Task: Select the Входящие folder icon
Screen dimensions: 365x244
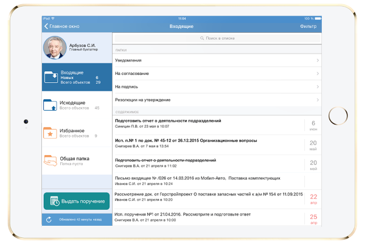Action: click(52, 77)
